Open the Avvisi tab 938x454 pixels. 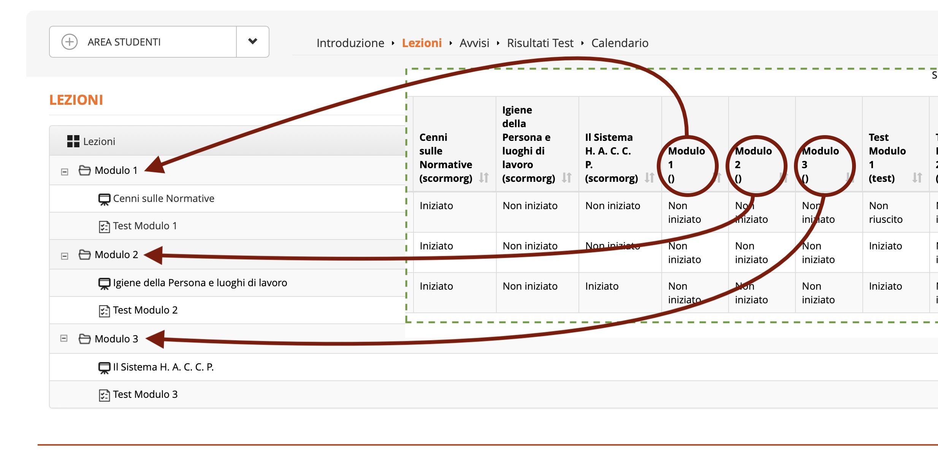(x=474, y=43)
